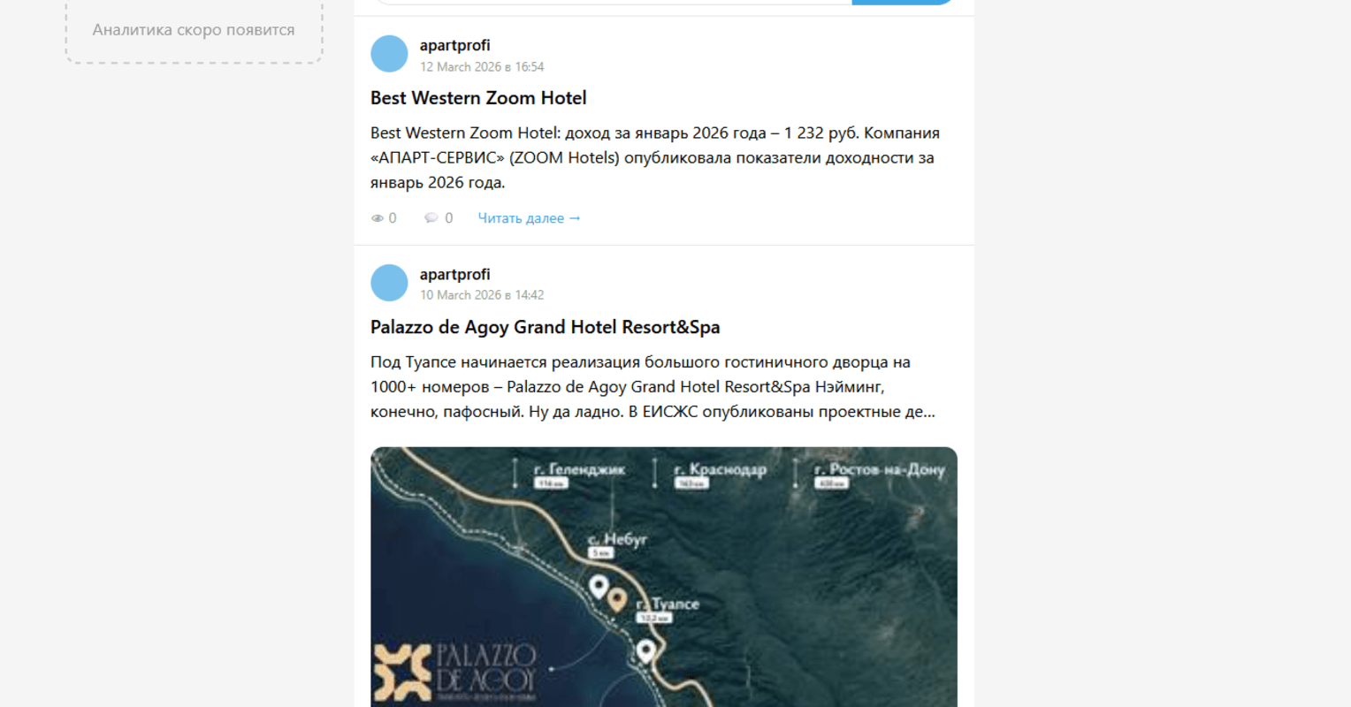Open apartprofi avatar on the Palazzo de Agoy post
The width and height of the screenshot is (1351, 707).
pos(389,283)
